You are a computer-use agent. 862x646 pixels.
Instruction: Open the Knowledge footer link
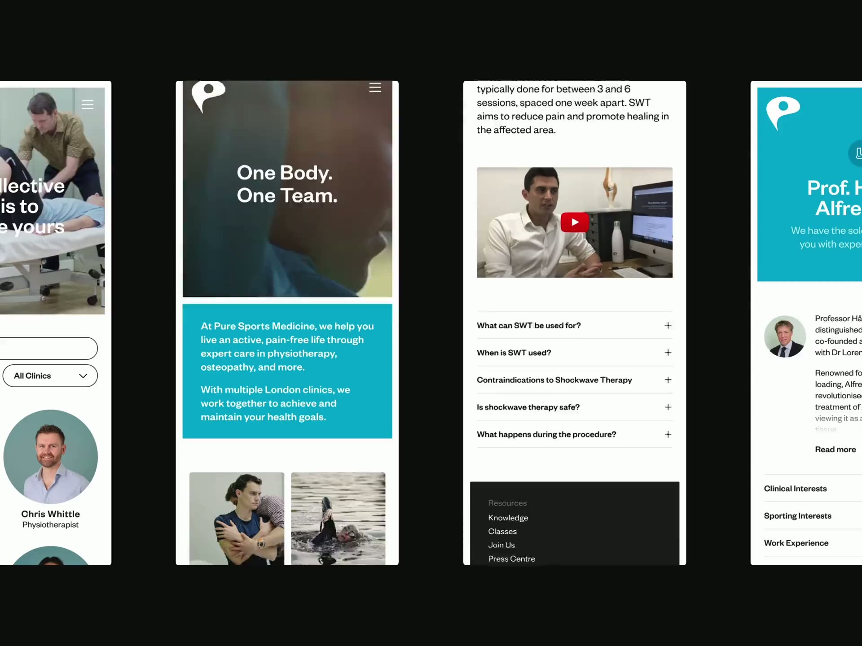(508, 518)
